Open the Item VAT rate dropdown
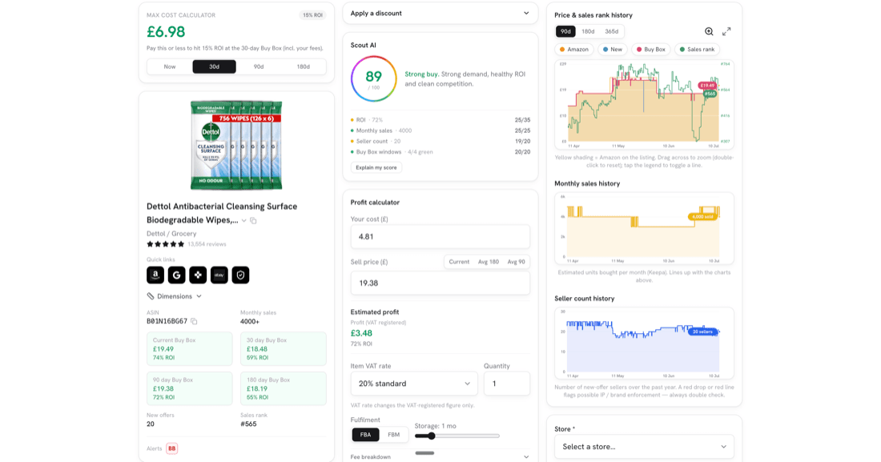881x462 pixels. click(414, 384)
